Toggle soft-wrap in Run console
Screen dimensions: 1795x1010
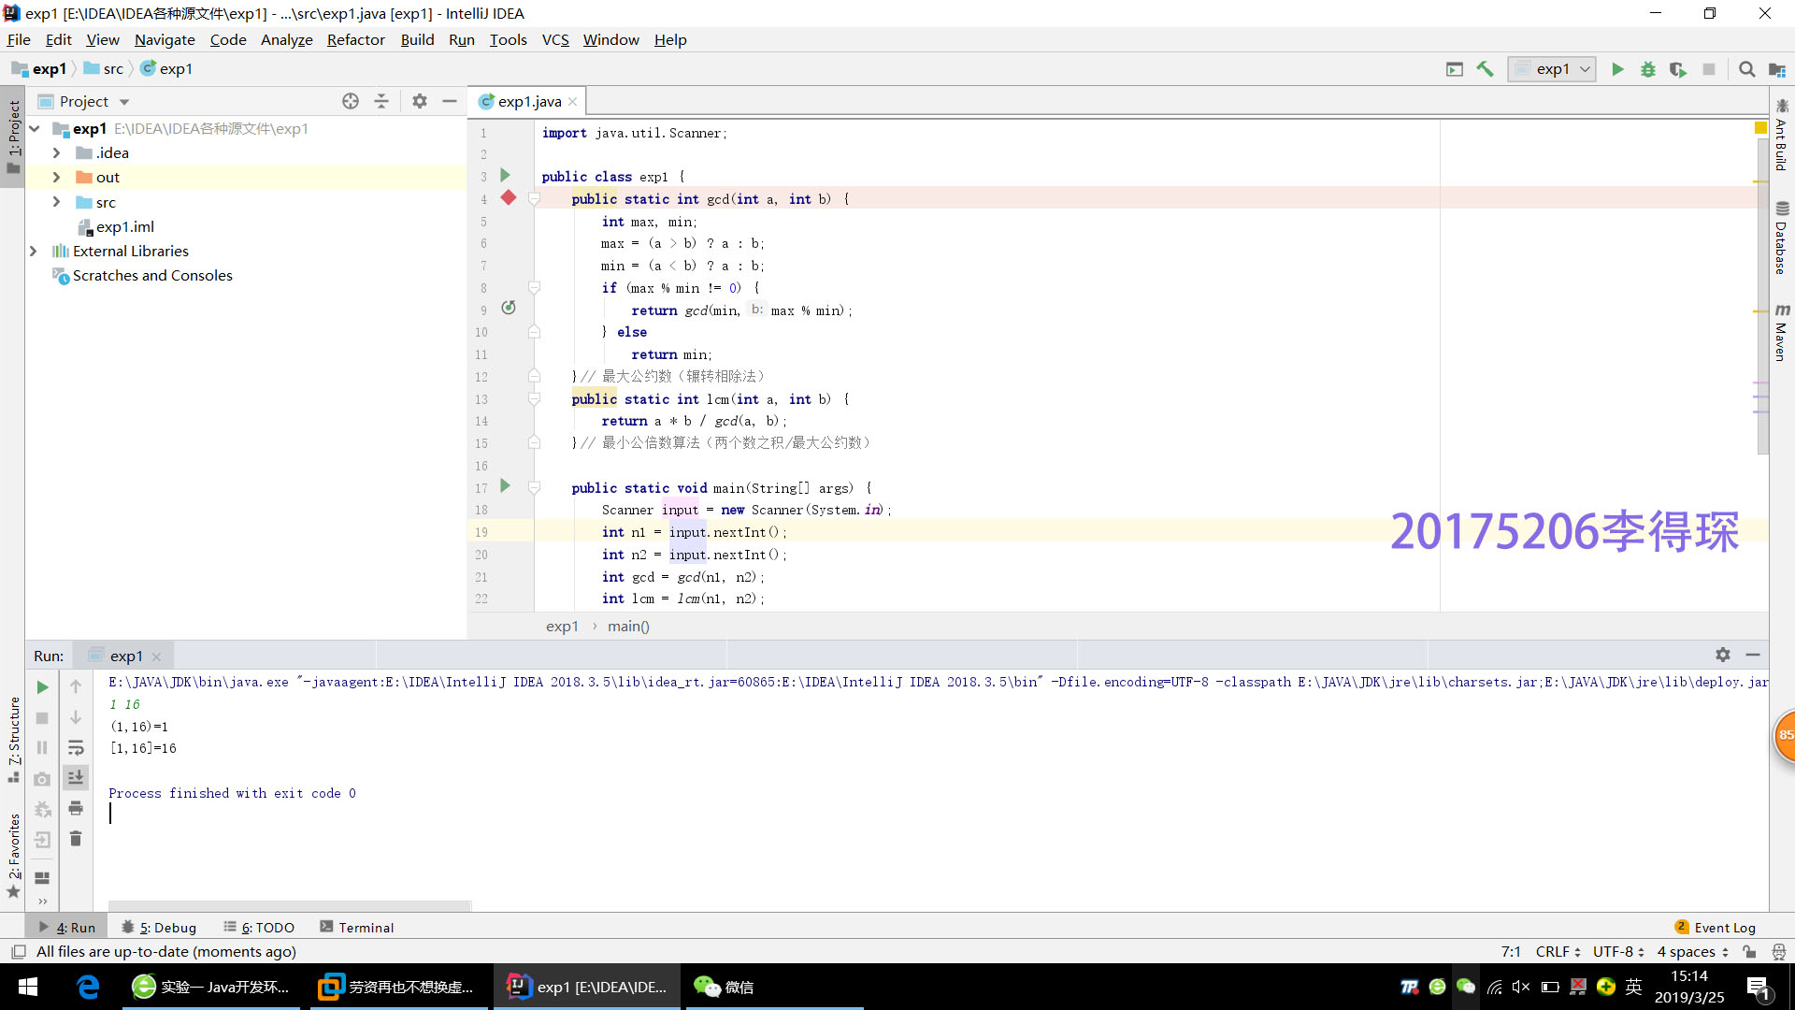coord(76,748)
